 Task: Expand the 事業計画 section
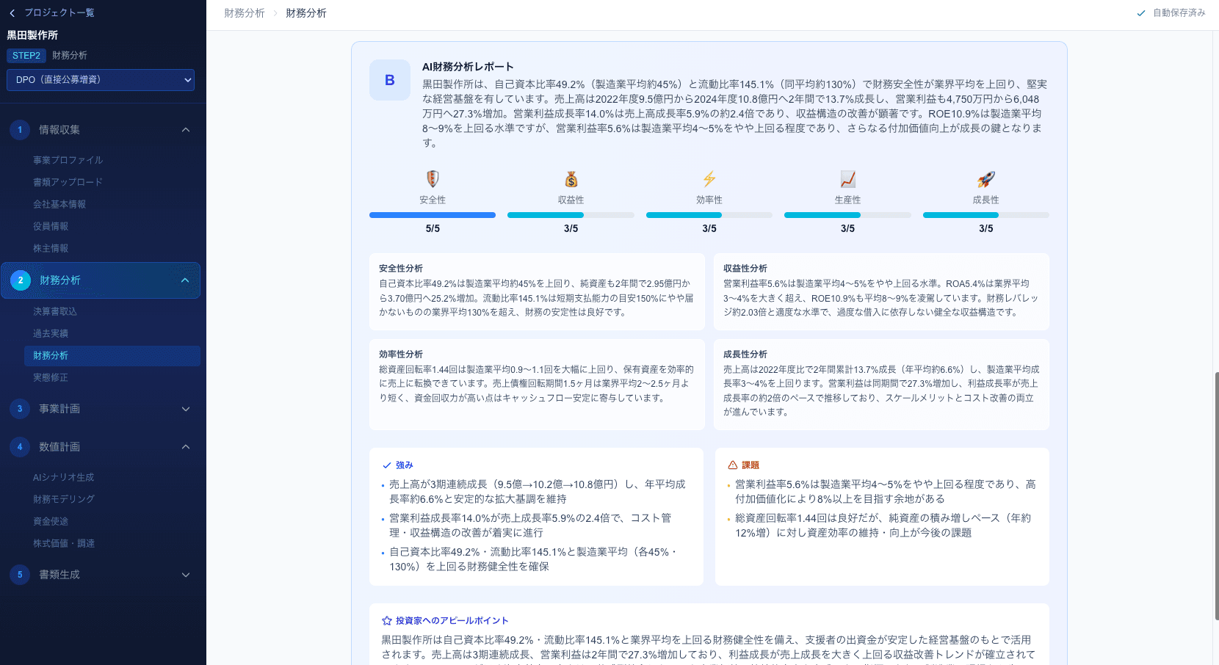pos(185,409)
